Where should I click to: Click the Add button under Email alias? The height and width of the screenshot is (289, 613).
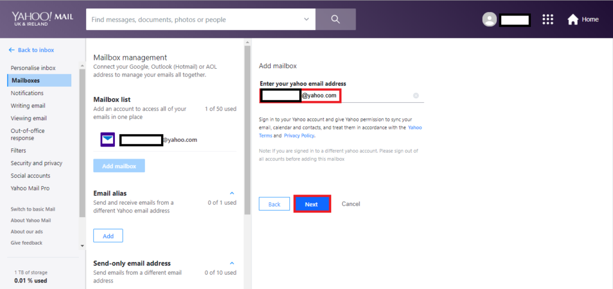(108, 236)
